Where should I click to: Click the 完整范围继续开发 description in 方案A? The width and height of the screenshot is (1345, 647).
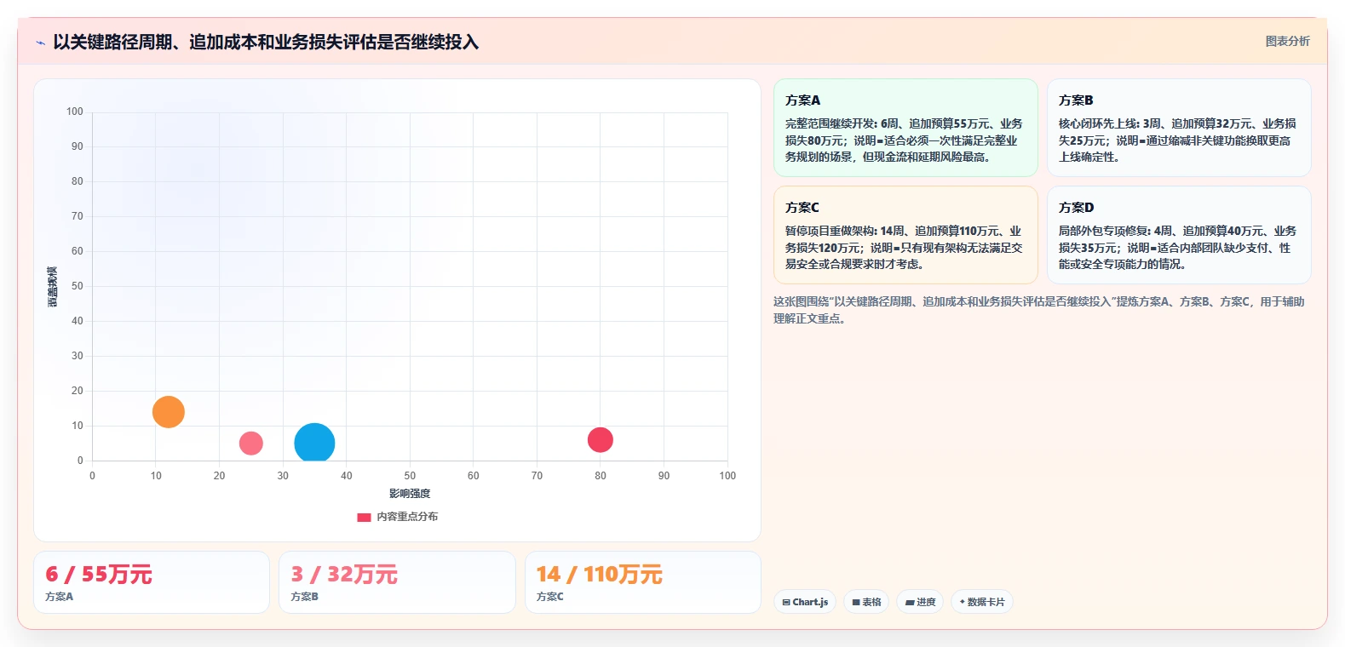904,140
